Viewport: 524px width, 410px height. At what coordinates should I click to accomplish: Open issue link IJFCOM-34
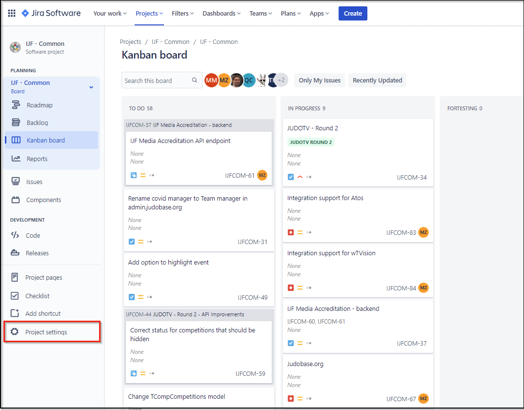(x=412, y=177)
